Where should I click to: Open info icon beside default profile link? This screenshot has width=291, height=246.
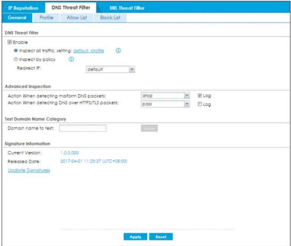point(118,50)
